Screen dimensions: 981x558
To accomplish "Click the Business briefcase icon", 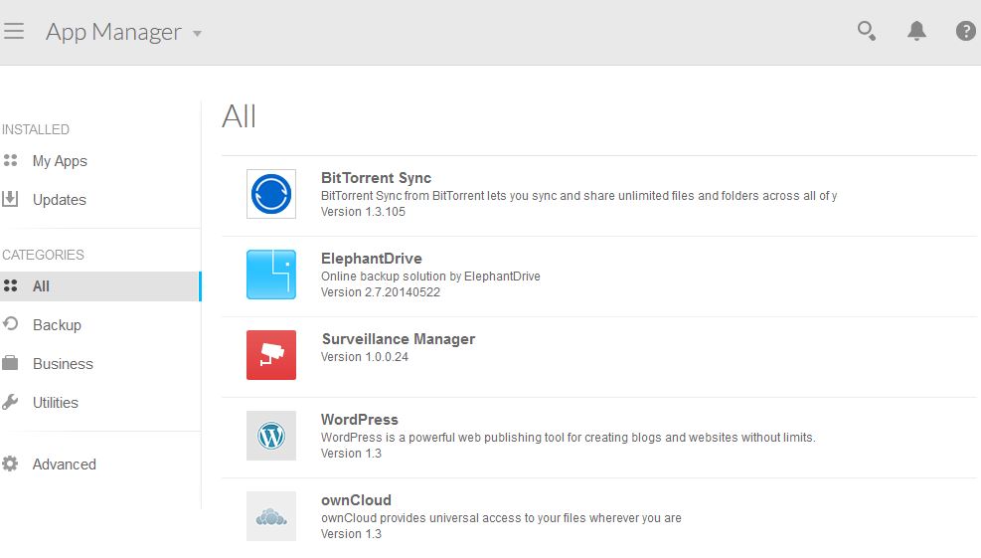I will click(x=10, y=363).
